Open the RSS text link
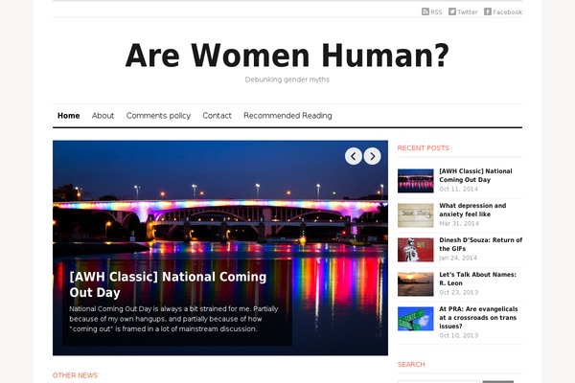This screenshot has width=575, height=383. point(436,12)
